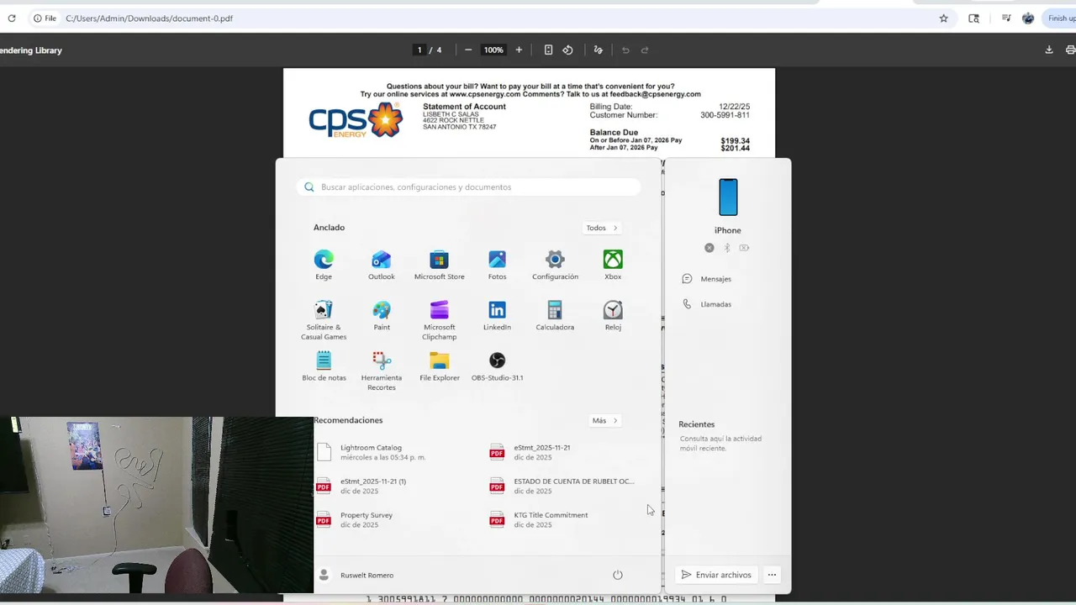Click the phone battery status icon
This screenshot has height=605, width=1076.
[x=744, y=248]
